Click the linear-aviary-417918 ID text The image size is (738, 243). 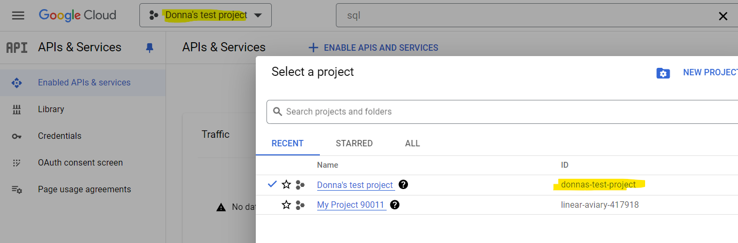[600, 205]
